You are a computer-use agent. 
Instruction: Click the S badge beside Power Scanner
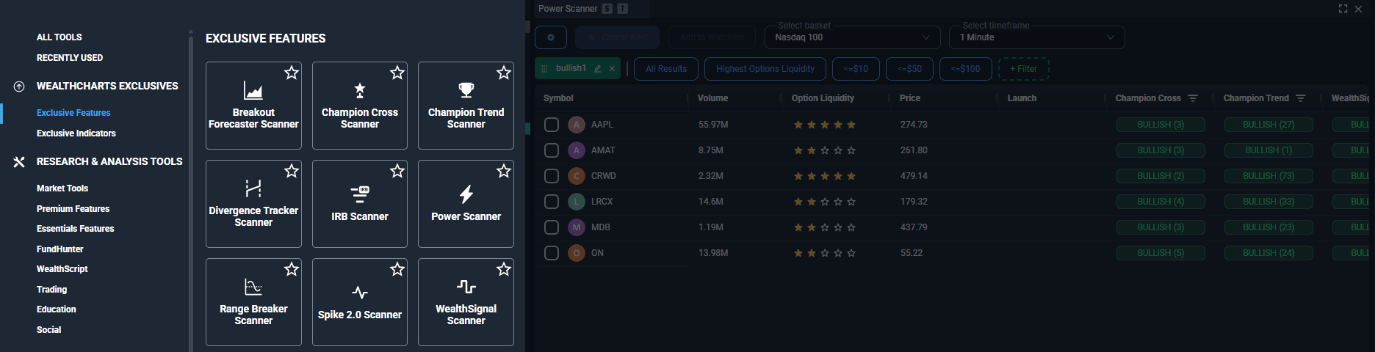[607, 9]
